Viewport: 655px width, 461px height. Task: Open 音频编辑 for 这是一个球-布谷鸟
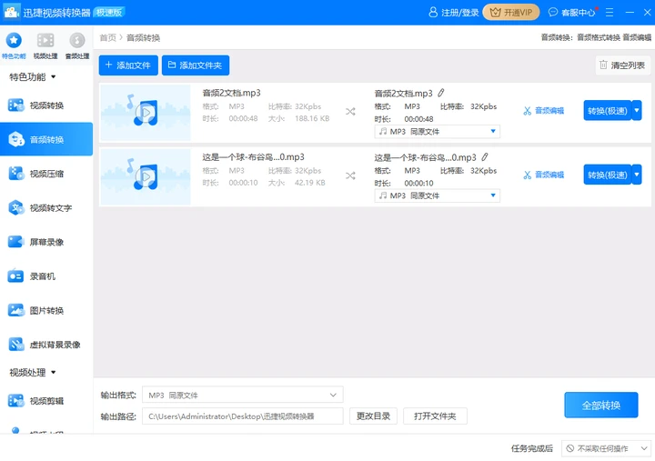543,175
